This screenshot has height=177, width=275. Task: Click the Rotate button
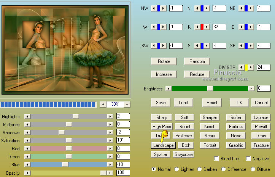coord(164,61)
